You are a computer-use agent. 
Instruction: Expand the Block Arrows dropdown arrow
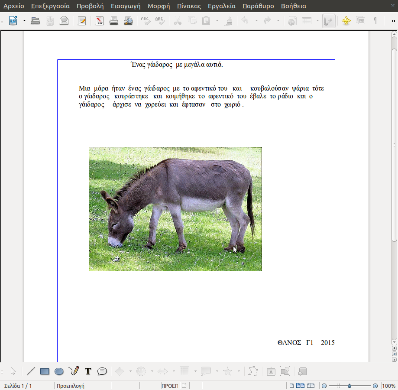point(174,371)
